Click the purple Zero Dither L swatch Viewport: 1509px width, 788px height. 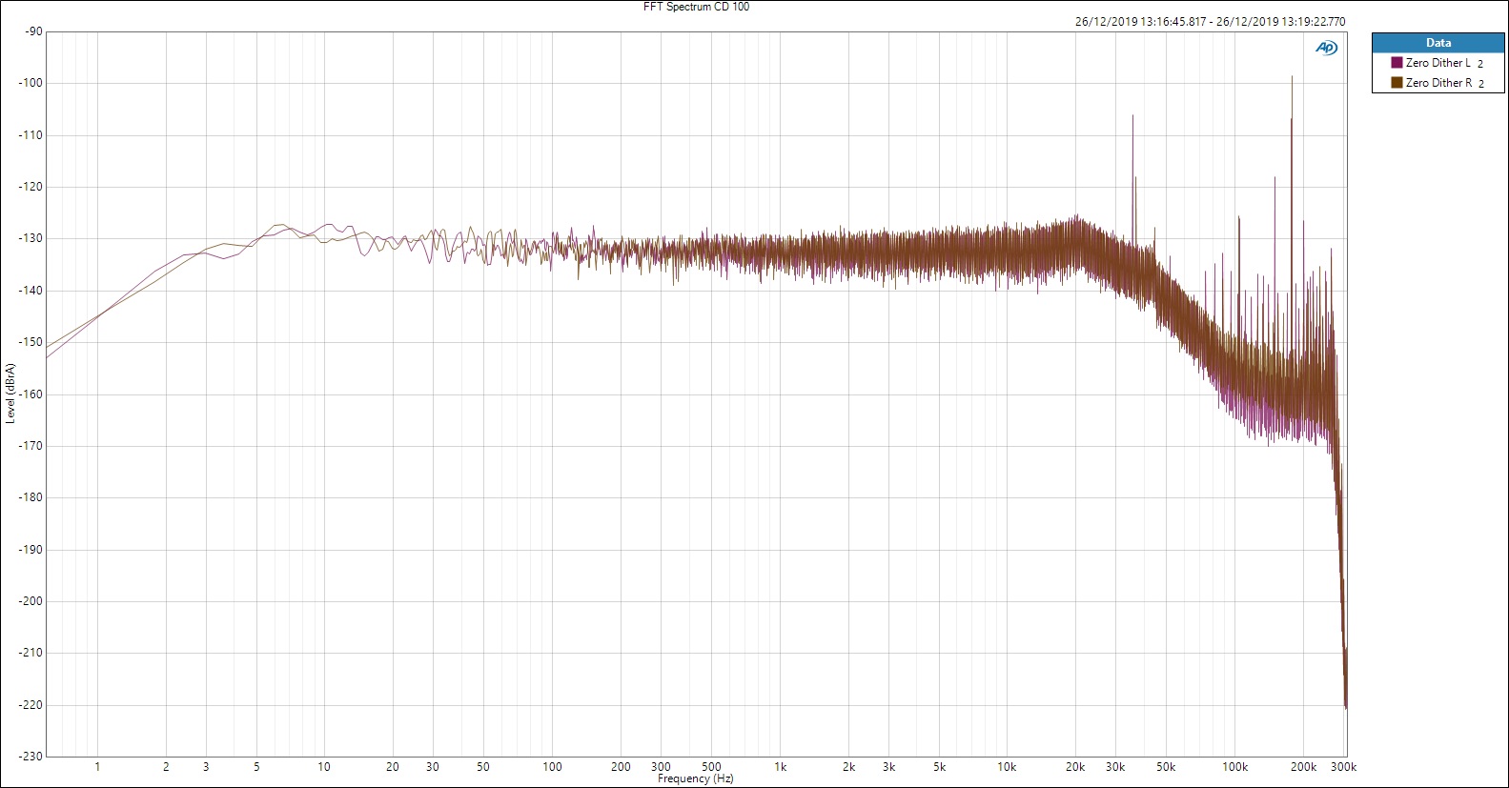(1397, 63)
